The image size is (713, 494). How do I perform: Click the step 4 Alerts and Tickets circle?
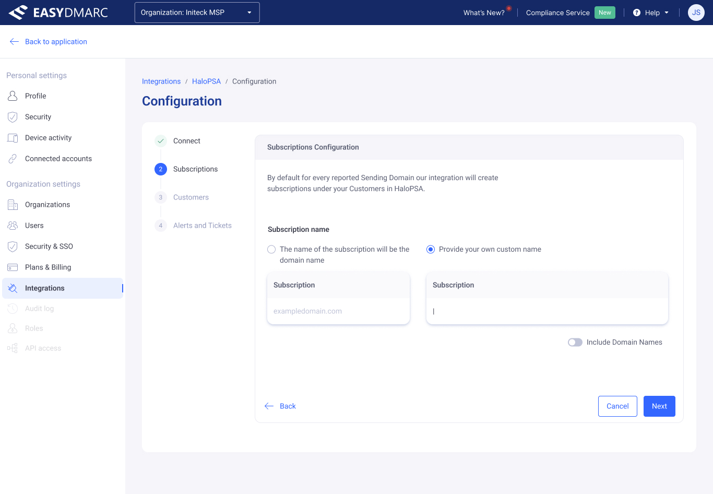click(x=161, y=226)
